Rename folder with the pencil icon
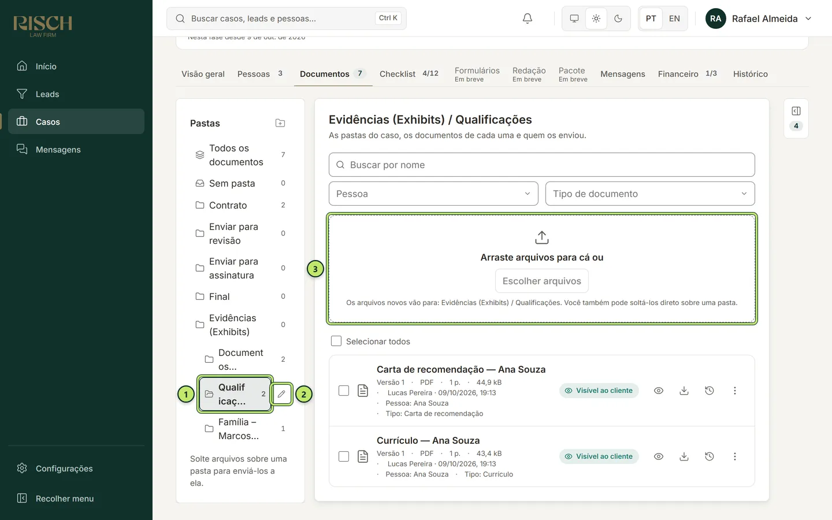832x520 pixels. pyautogui.click(x=281, y=394)
